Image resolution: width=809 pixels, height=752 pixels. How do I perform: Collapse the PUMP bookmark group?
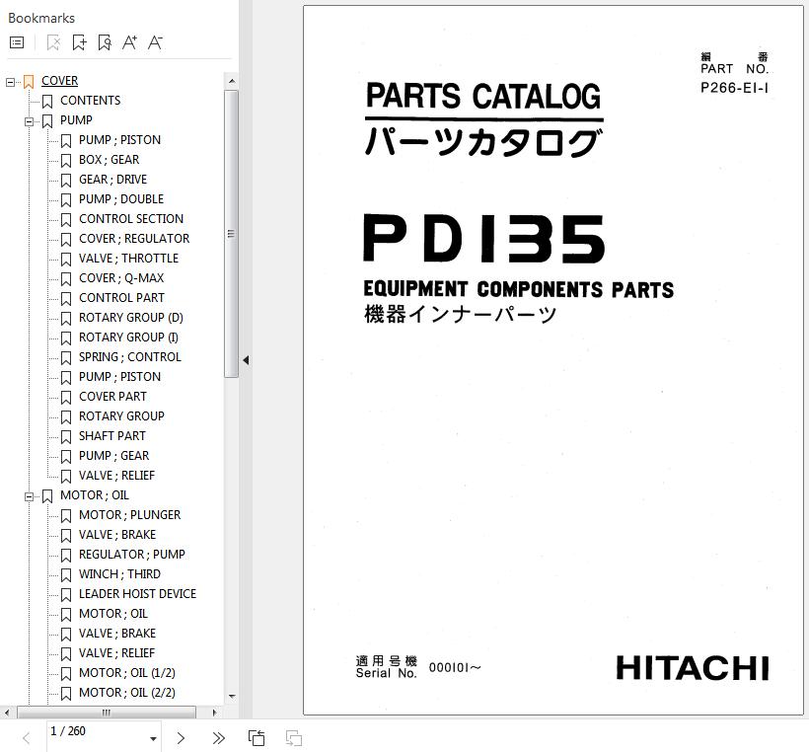(29, 121)
